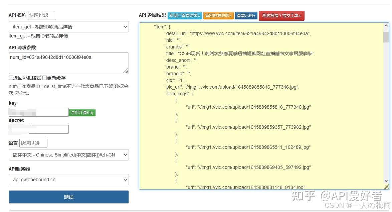Click the result panel scrollbar up arrow

(x=386, y=25)
